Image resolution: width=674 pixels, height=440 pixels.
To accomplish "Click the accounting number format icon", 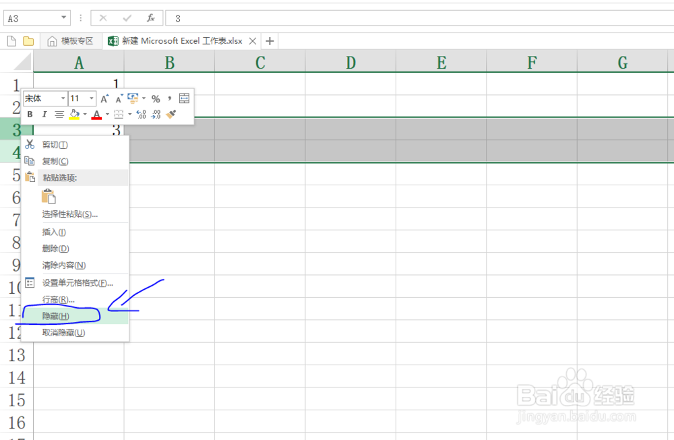I will (x=133, y=98).
